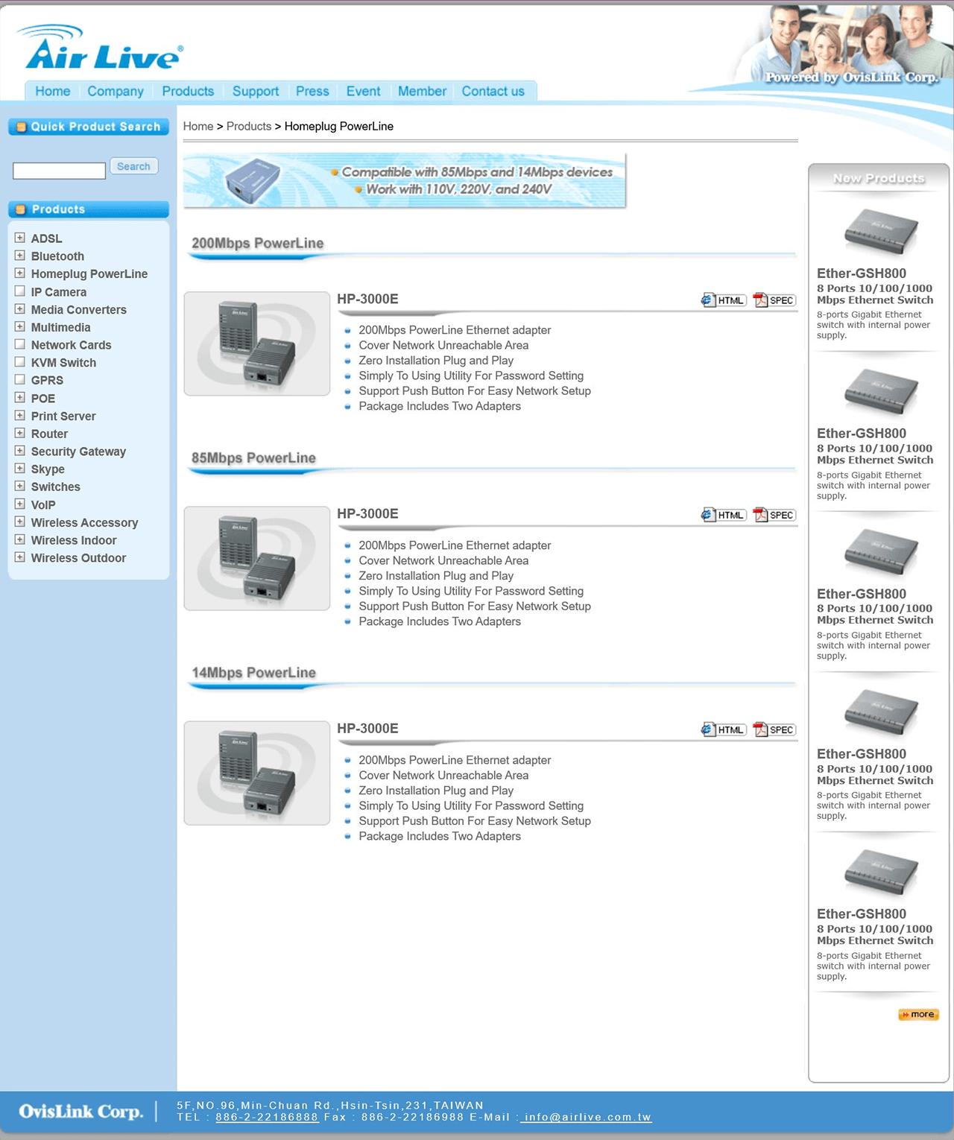Open the Member menu tab
The height and width of the screenshot is (1140, 954).
coord(422,91)
